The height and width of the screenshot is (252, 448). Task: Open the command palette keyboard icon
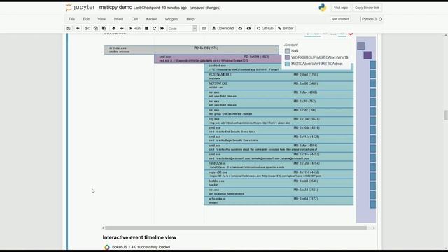coord(204,28)
